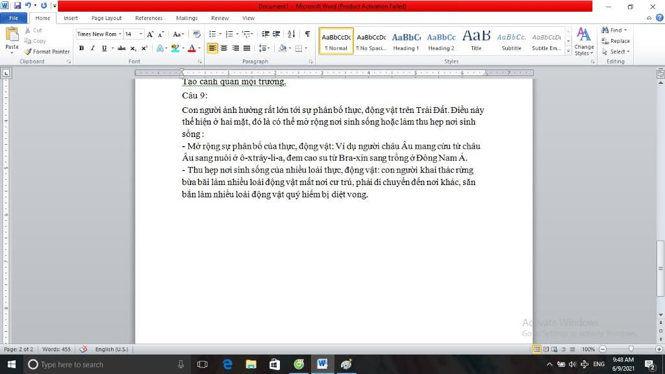The height and width of the screenshot is (374, 665).
Task: Click the Paste button
Action: point(12,40)
